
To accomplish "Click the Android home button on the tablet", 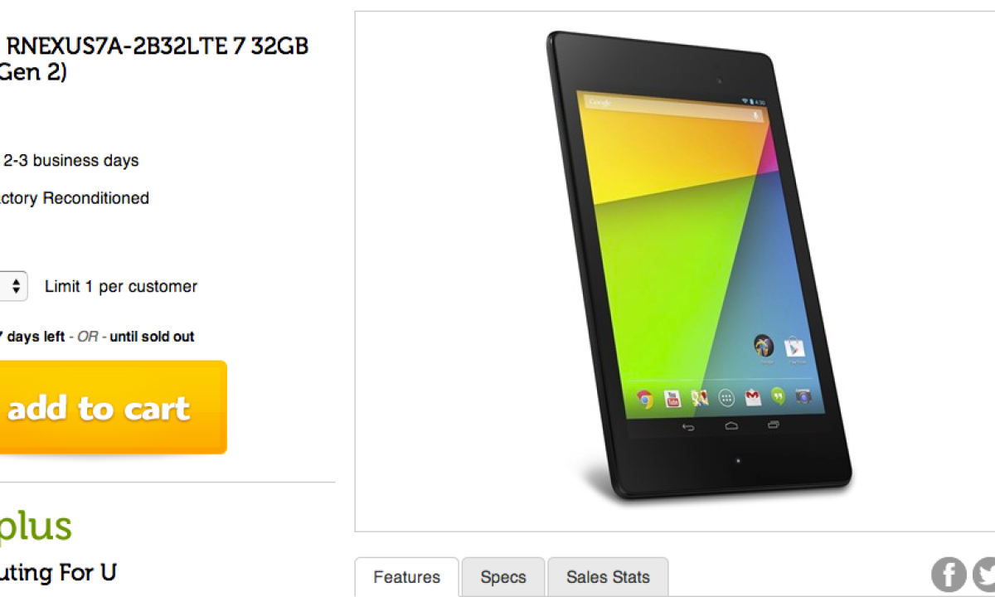I will pyautogui.click(x=731, y=425).
